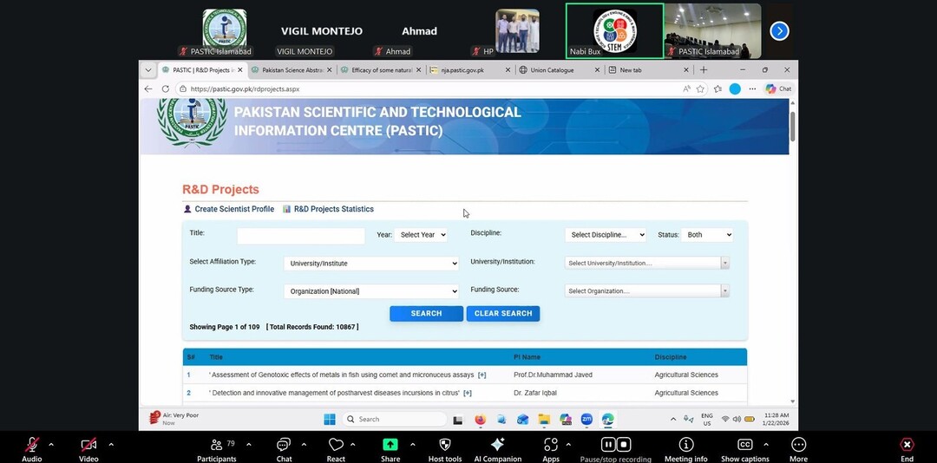Toggle Read aloud icon in address bar
Viewport: 937px width, 463px height.
tap(686, 89)
